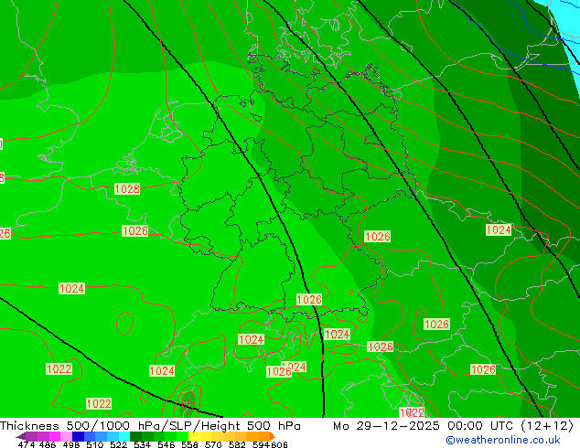Select the light pink legend swatch left of 498
580x448 pixels.
coord(66,436)
